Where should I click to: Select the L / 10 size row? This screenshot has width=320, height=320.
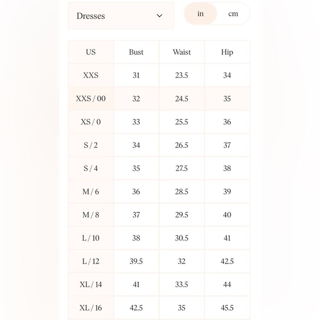point(159,238)
